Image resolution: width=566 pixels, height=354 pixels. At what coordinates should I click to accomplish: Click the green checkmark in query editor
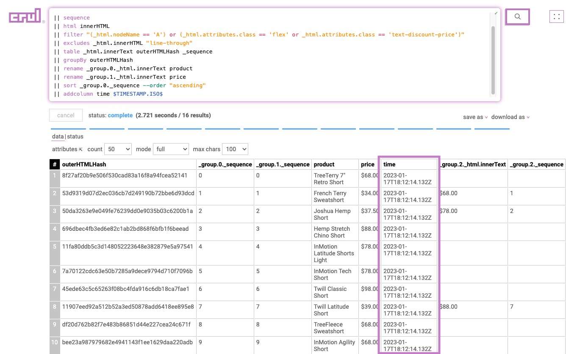click(496, 14)
